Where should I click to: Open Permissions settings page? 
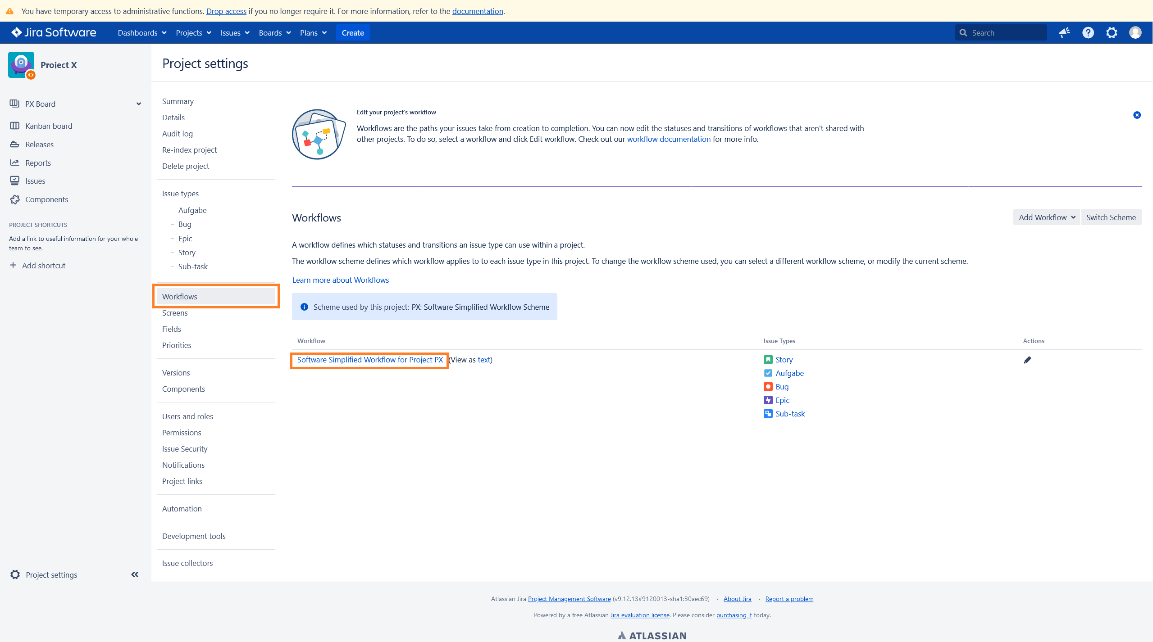point(182,433)
